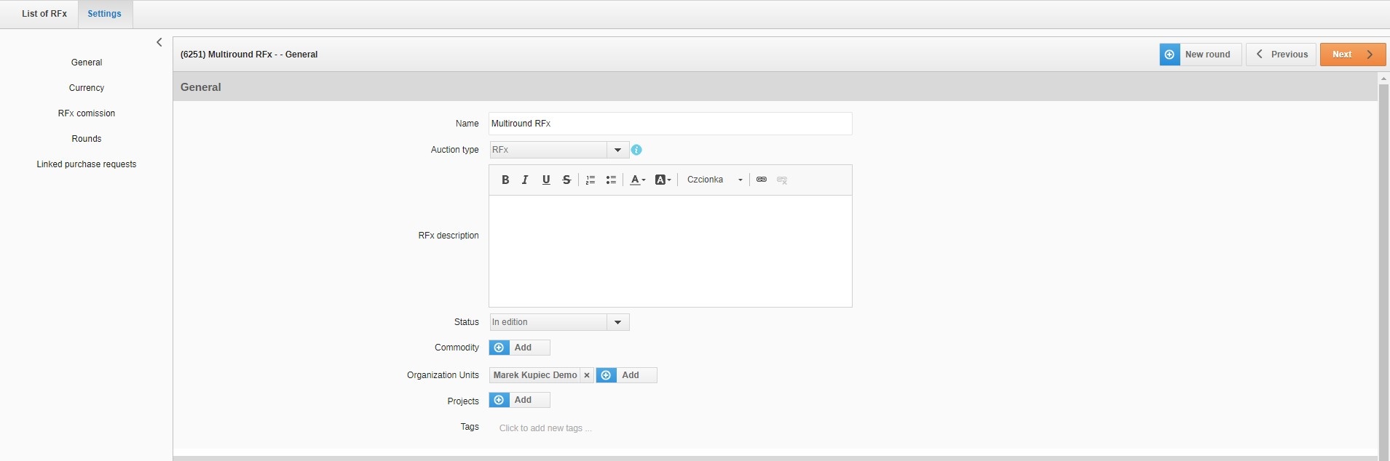Insert a numbered list
This screenshot has width=1390, height=461.
click(x=591, y=180)
